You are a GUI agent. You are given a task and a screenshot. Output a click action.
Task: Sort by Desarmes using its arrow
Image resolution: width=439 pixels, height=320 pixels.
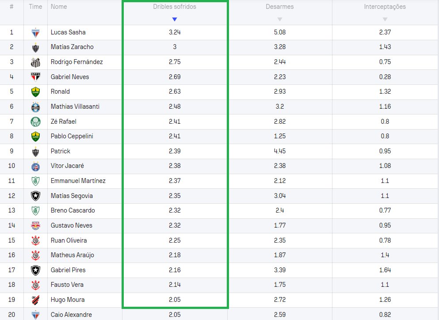(x=279, y=19)
